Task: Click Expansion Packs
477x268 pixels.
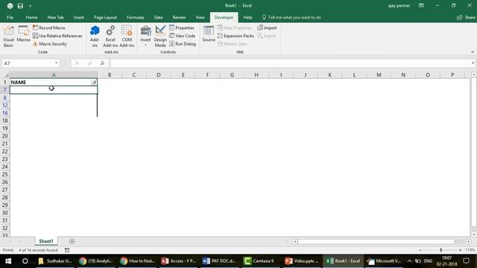Action: [236, 36]
